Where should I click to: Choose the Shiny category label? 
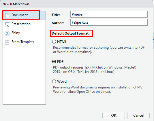[x=16, y=33]
